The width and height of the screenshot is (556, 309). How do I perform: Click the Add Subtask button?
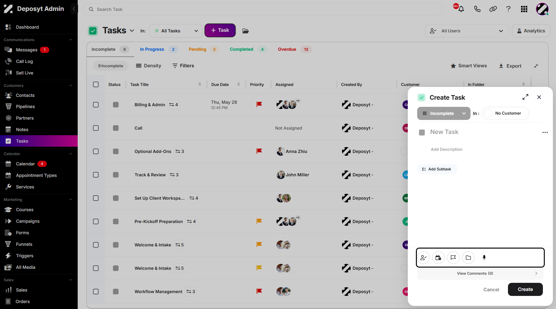point(437,169)
